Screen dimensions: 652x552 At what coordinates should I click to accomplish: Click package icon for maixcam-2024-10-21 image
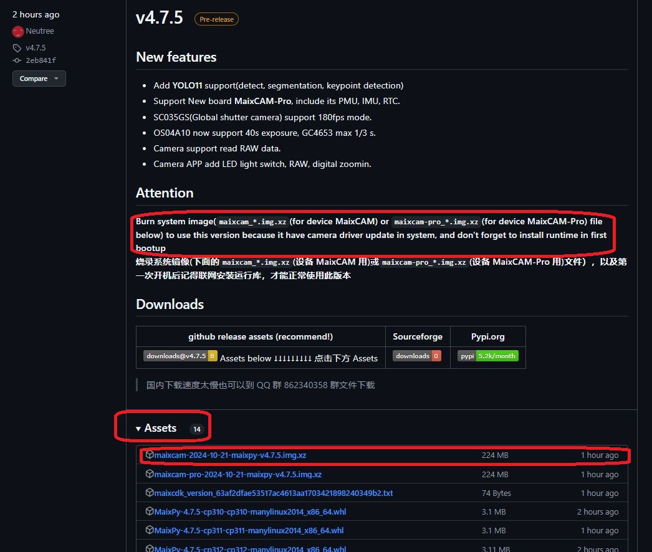[150, 455]
